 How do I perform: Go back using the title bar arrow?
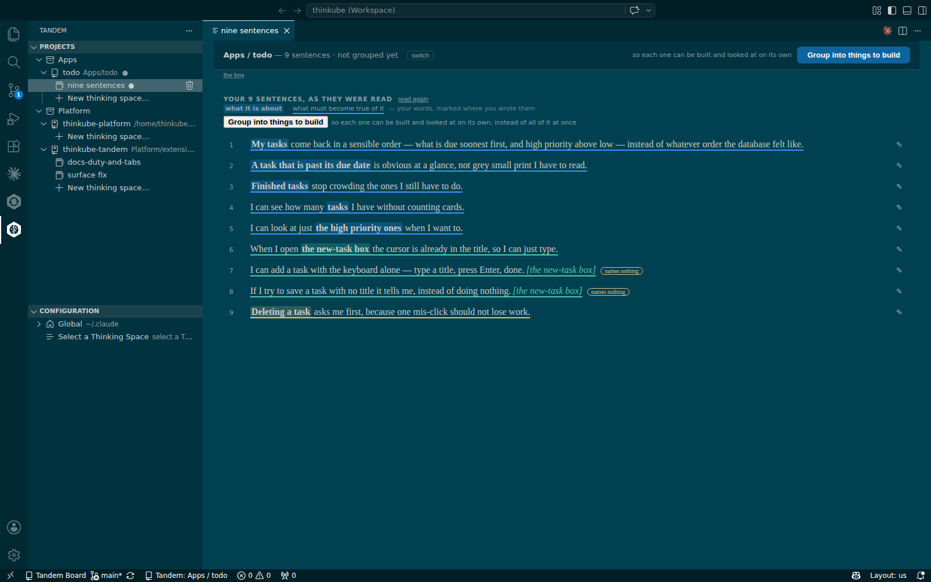[282, 10]
